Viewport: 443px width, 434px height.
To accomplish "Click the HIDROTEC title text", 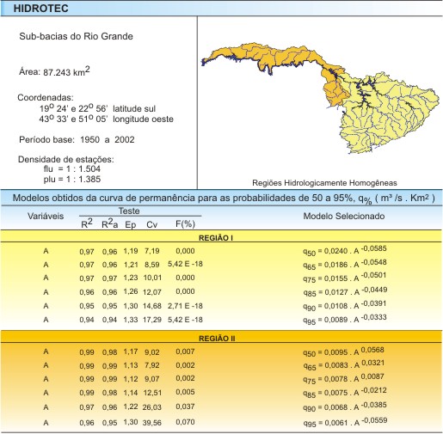I will 41,8.
